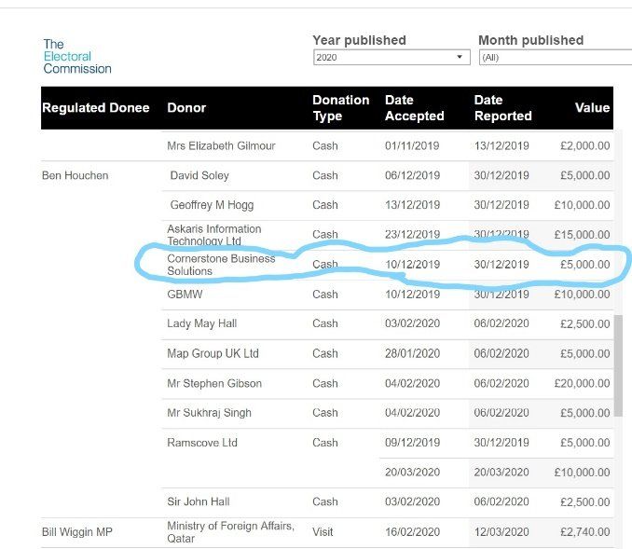632x549 pixels.
Task: Click the 2020 dropdown arrow
Action: (460, 58)
